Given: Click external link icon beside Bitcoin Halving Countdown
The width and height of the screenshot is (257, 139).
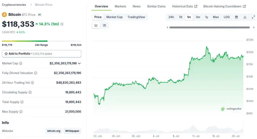Looking at the screenshot, I should point(244,6).
